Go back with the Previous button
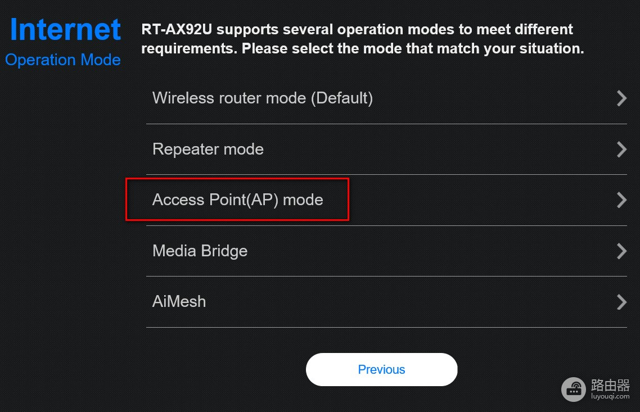The width and height of the screenshot is (640, 412). tap(382, 370)
